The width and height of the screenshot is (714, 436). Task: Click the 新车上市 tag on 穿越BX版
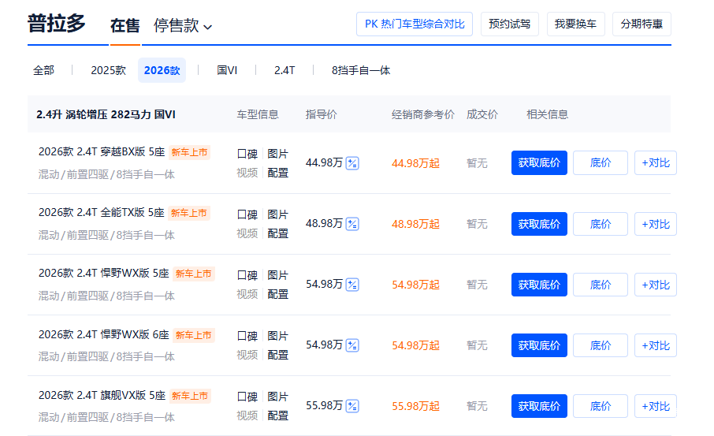pos(189,152)
